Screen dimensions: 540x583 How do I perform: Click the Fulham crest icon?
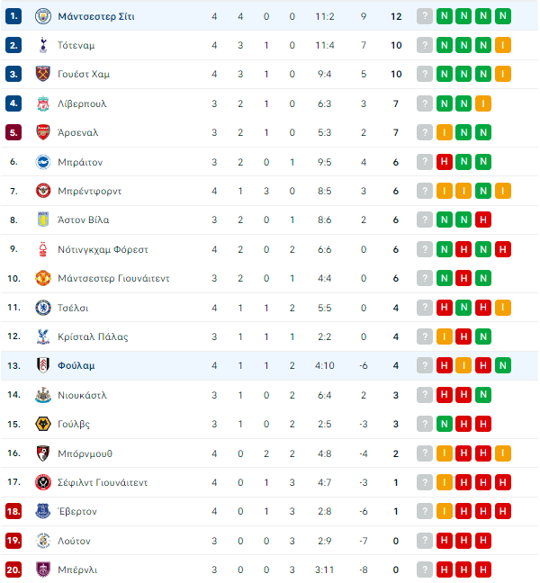(x=43, y=365)
